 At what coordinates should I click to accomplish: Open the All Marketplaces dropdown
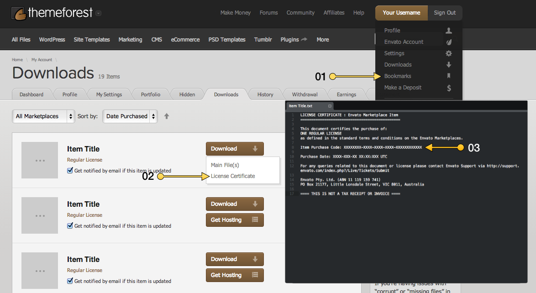tap(44, 116)
